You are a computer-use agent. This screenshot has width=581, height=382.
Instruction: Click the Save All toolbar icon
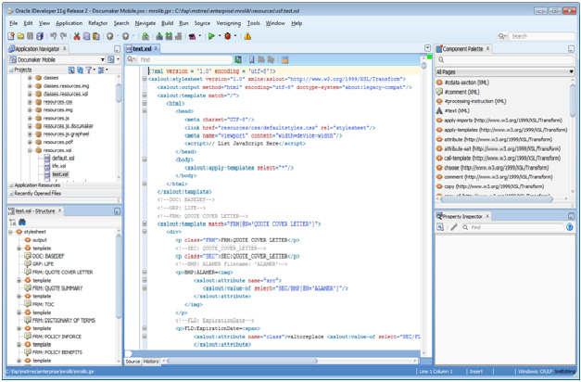(40, 36)
